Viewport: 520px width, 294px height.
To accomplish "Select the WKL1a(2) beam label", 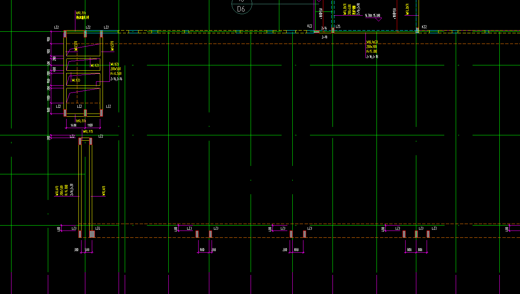I will click(372, 42).
